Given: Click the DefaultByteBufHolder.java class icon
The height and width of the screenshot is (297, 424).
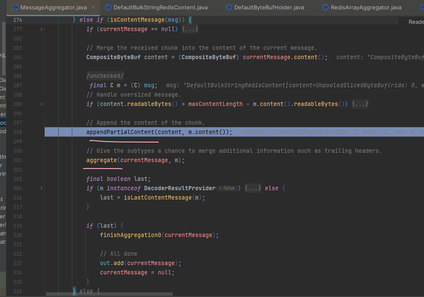Looking at the screenshot, I should pos(229,7).
